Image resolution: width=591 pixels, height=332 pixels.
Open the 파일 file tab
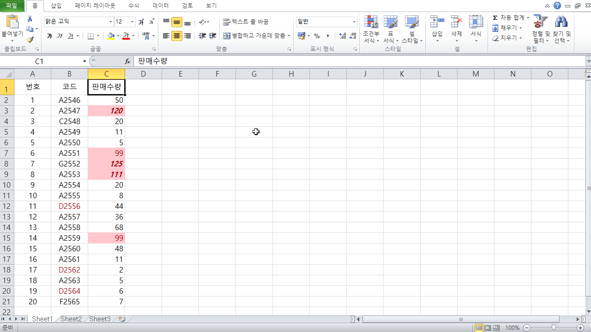click(12, 6)
